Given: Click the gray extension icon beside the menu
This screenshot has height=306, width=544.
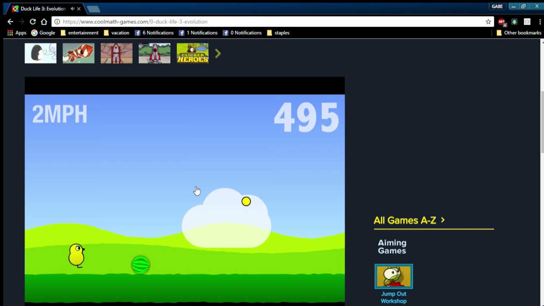Looking at the screenshot, I should (527, 22).
